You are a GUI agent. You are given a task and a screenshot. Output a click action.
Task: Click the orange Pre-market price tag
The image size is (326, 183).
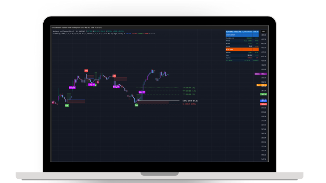pos(261,85)
